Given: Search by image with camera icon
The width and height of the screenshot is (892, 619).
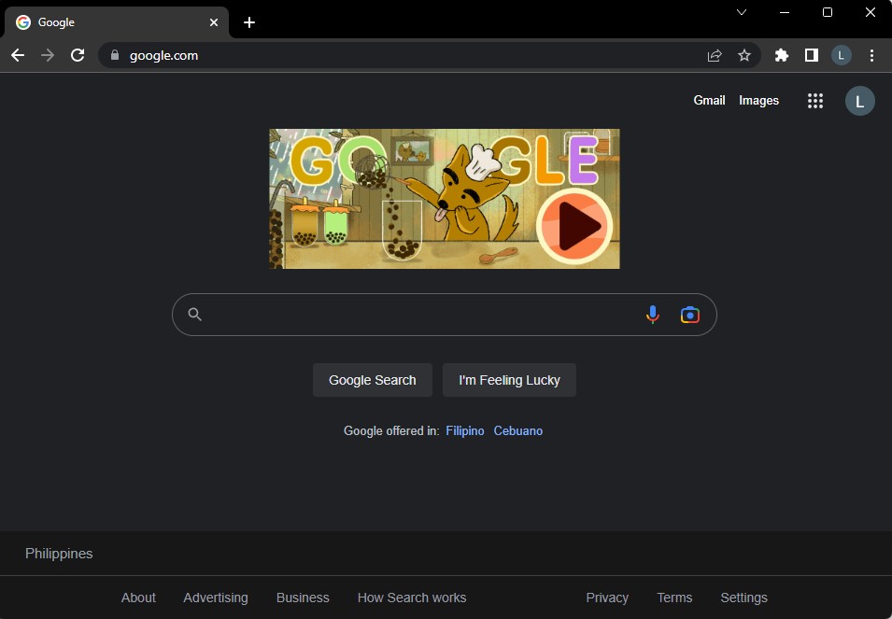Looking at the screenshot, I should tap(690, 315).
